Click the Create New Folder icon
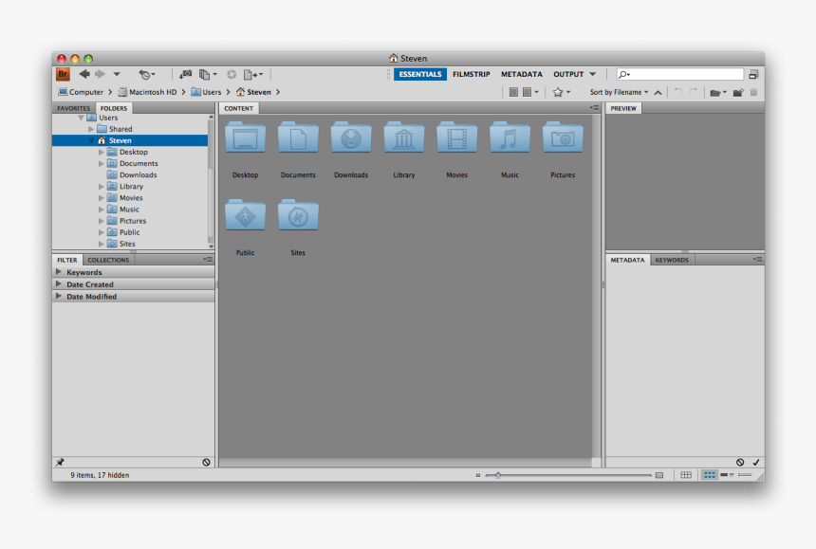816x549 pixels. 738,92
